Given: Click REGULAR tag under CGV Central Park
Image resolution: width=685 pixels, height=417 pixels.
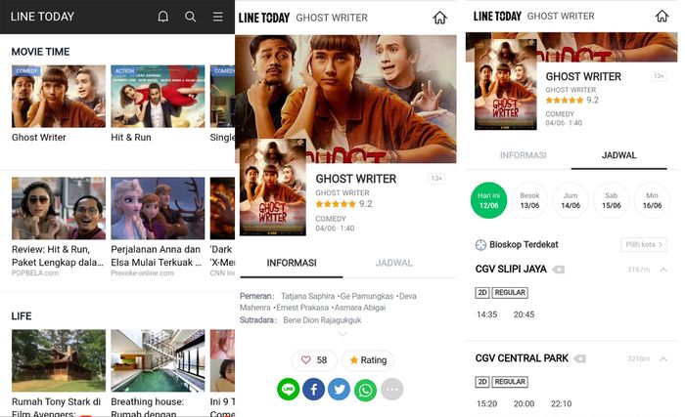Looking at the screenshot, I should (x=510, y=382).
